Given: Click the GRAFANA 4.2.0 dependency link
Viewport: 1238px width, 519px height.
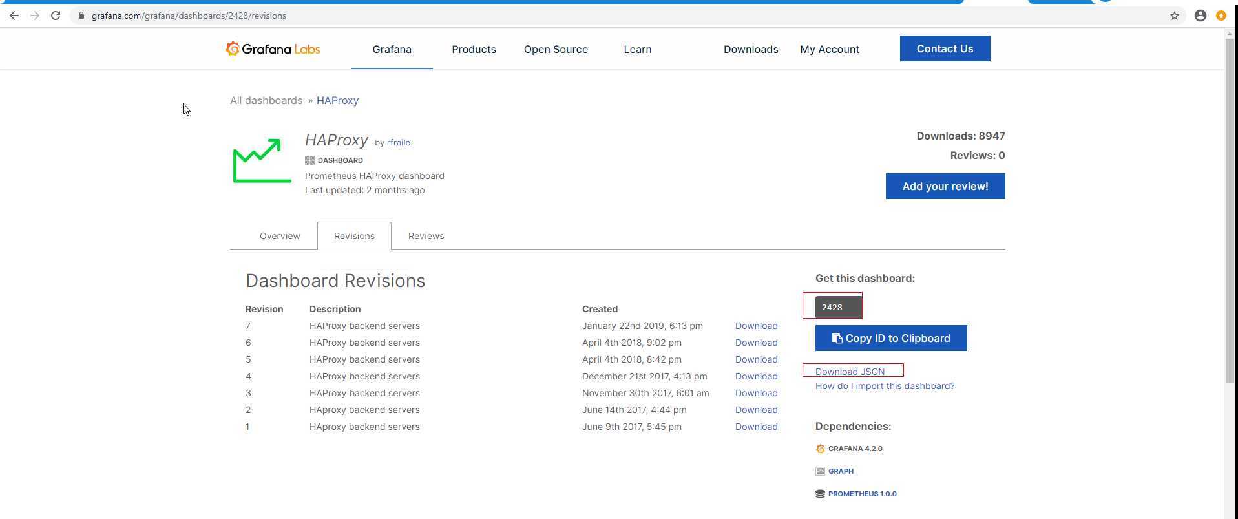Looking at the screenshot, I should 855,449.
